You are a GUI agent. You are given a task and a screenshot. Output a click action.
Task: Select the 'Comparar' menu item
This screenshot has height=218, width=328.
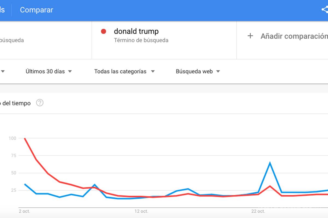[x=36, y=10]
